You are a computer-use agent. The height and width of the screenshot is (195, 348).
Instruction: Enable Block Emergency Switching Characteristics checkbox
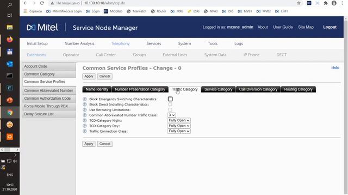[x=170, y=99]
